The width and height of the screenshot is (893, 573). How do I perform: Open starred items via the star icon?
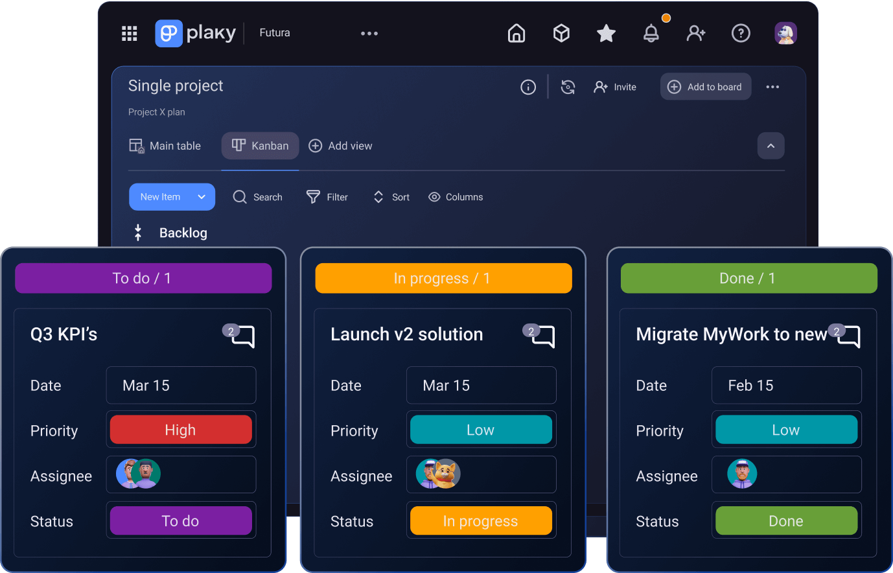(x=606, y=33)
